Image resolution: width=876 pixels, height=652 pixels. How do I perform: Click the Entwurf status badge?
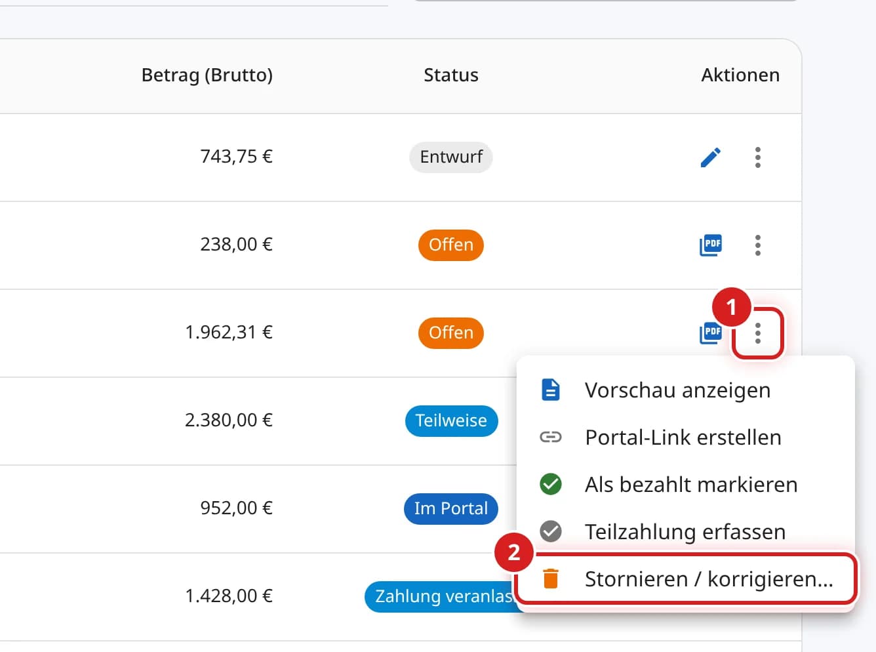(451, 157)
